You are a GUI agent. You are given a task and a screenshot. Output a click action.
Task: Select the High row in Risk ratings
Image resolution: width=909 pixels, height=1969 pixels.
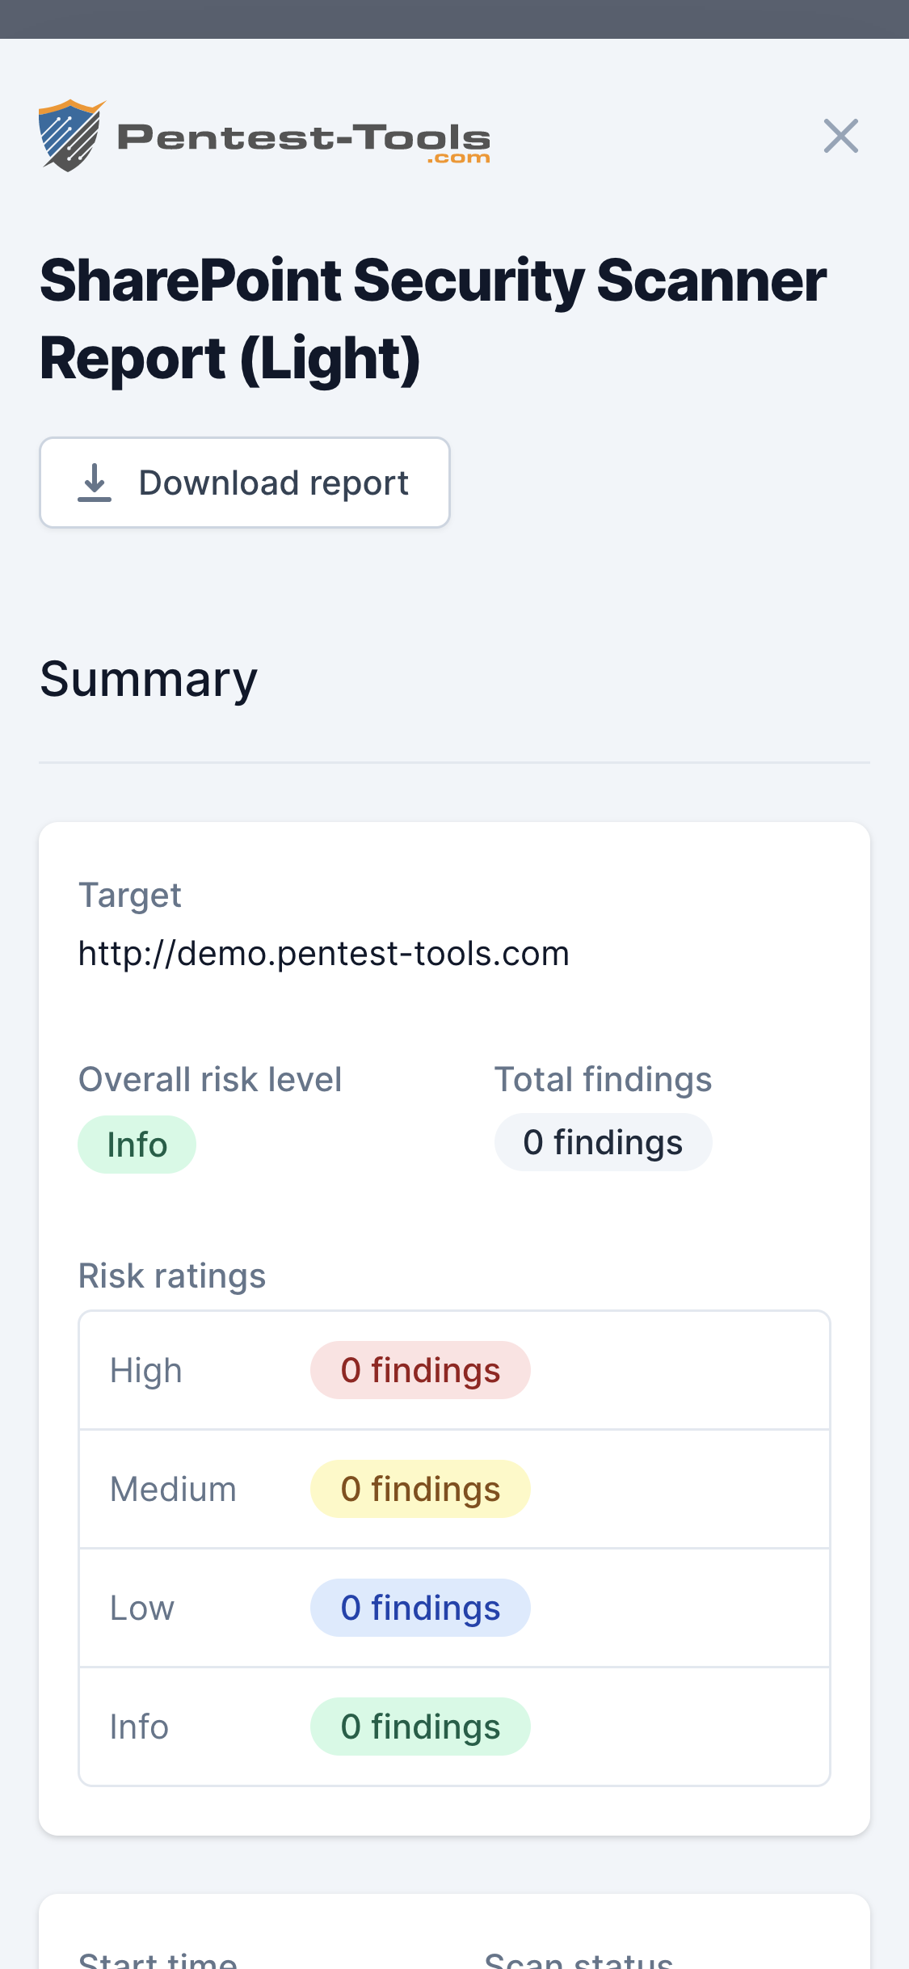click(145, 1369)
